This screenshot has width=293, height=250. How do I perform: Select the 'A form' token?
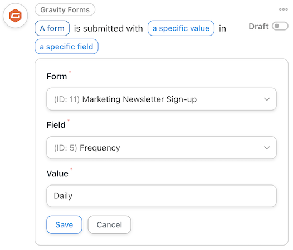point(52,28)
